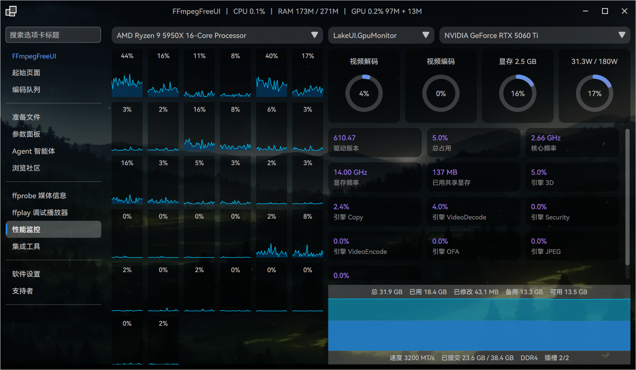Image resolution: width=636 pixels, height=370 pixels.
Task: Click the first CPU core graph showing 44%
Action: coord(127,73)
